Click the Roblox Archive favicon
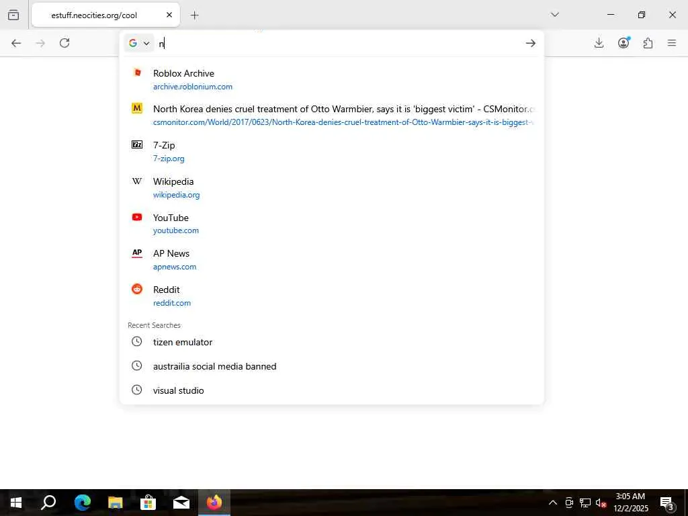Image resolution: width=688 pixels, height=516 pixels. coord(137,73)
